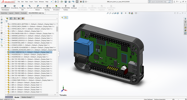The height and width of the screenshot is (100, 187).
Task: Pin the menu bar with the pushpin
Action: pyautogui.click(x=51, y=2)
